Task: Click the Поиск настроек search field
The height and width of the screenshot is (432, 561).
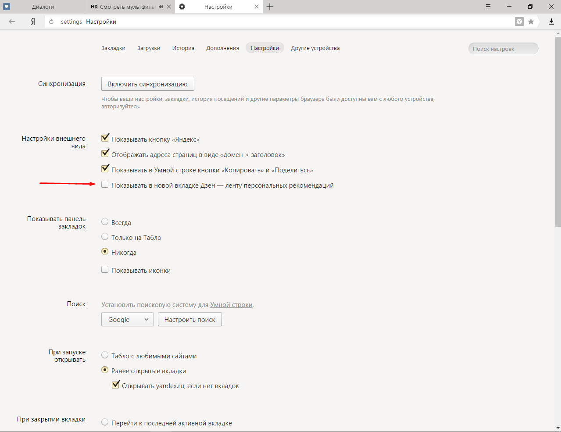Action: coord(503,49)
